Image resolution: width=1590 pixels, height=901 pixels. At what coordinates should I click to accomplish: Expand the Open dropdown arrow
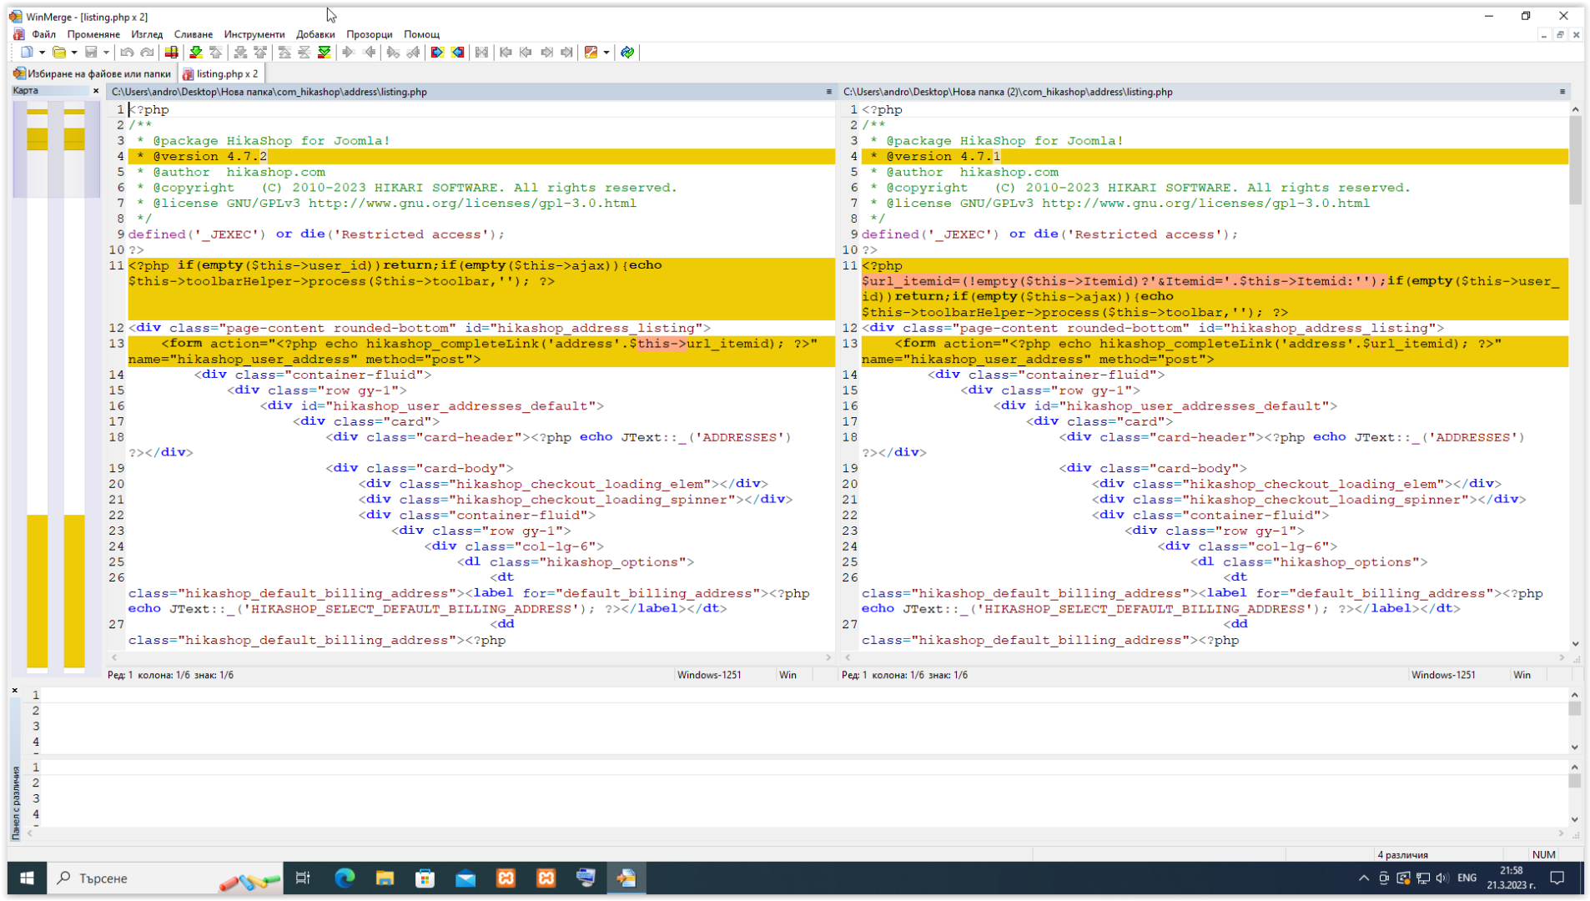pos(74,53)
